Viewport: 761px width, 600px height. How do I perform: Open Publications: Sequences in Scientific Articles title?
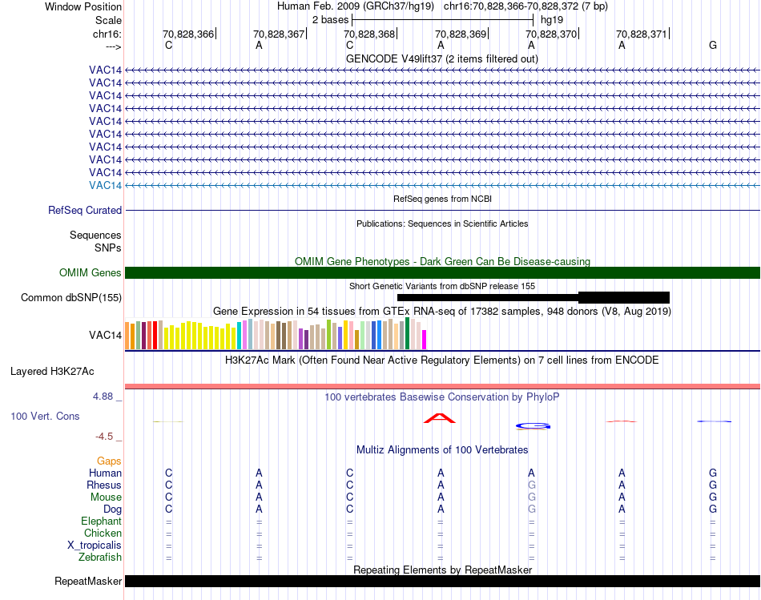442,223
